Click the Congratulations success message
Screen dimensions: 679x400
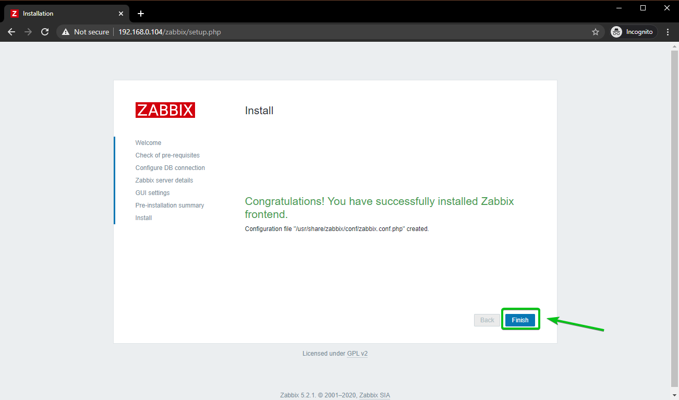[x=380, y=208]
